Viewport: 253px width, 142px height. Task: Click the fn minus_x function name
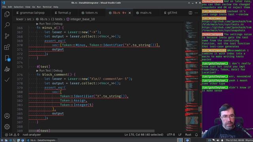49,28
